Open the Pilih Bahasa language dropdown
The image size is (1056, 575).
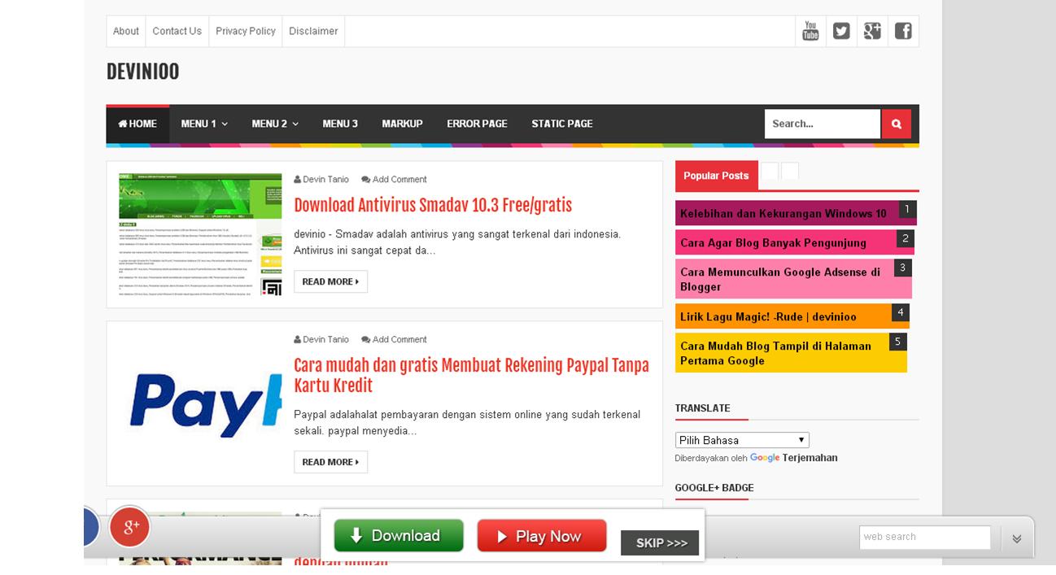click(x=742, y=440)
